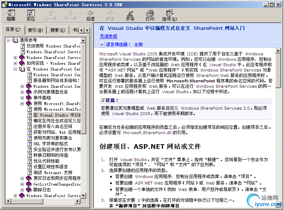Expand the GetListItemChangesSinc node
The width and height of the screenshot is (284, 210).
click(x=22, y=184)
